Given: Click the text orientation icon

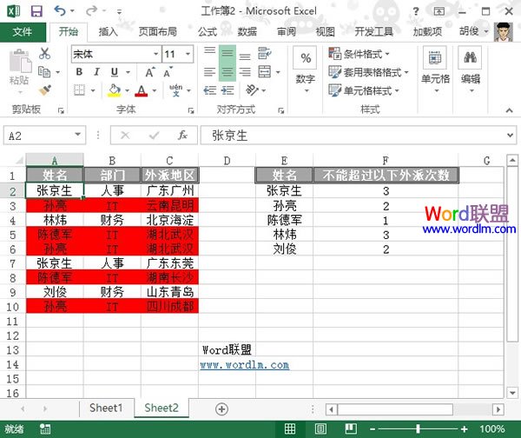Looking at the screenshot, I should coord(252,90).
